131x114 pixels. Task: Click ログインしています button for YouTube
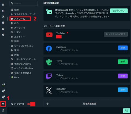click(x=116, y=34)
